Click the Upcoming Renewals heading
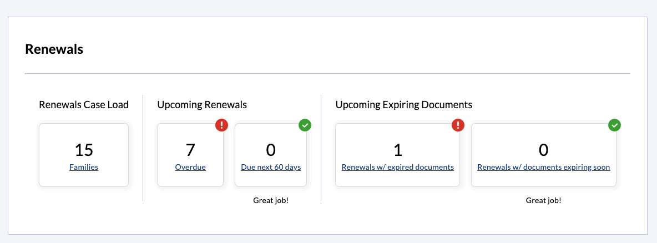 pyautogui.click(x=202, y=104)
